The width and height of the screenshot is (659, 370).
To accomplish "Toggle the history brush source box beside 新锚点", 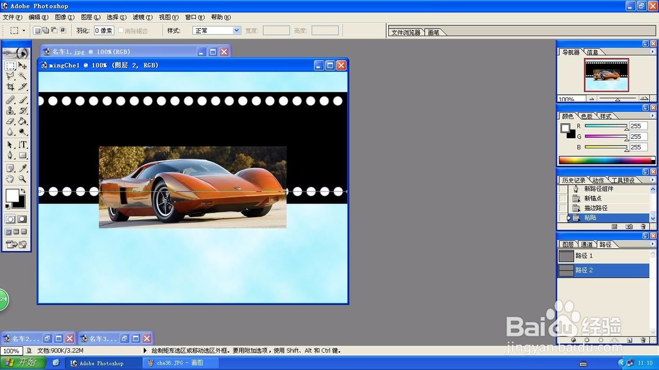I will click(562, 198).
